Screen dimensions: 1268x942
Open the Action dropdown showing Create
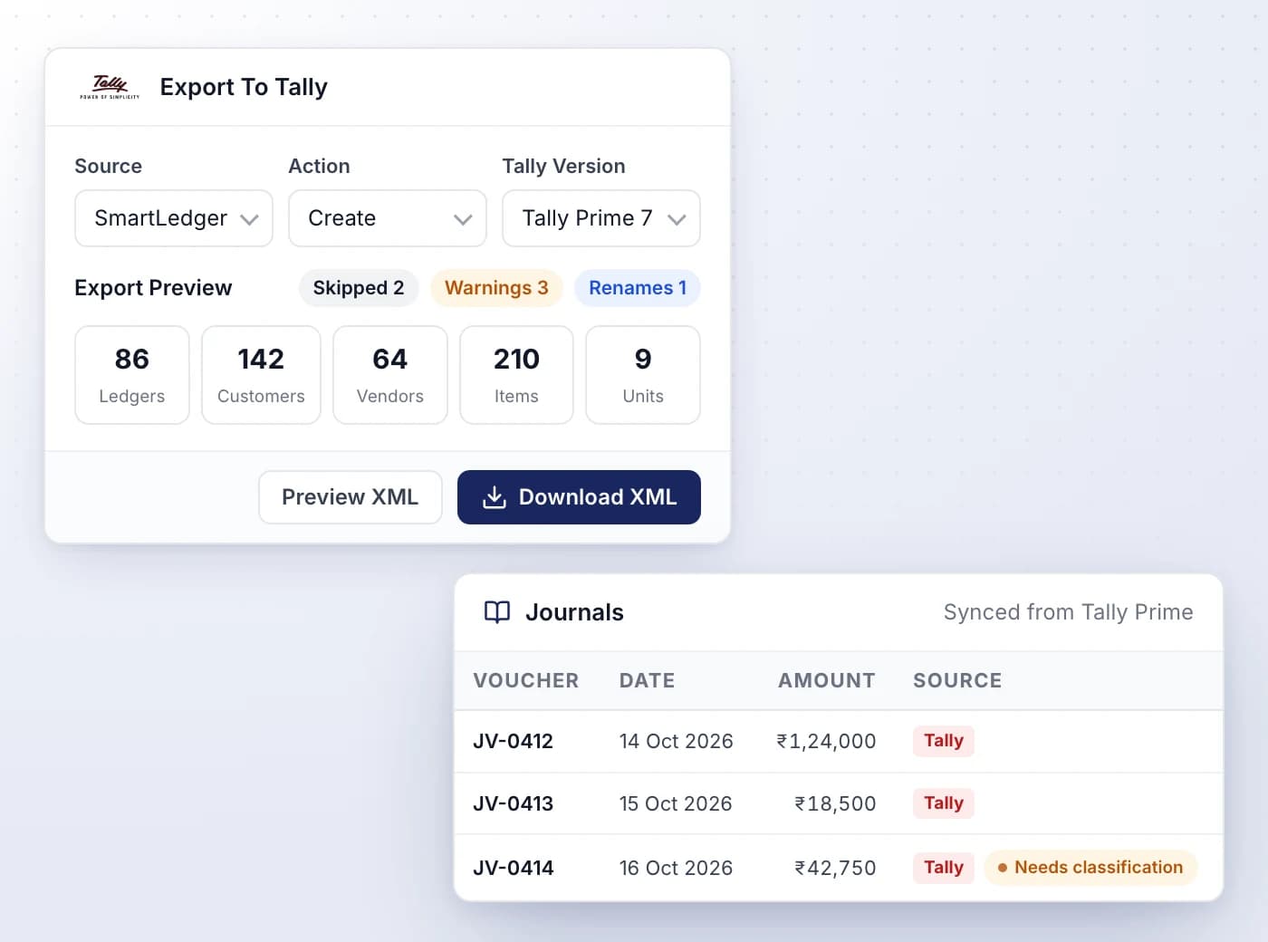click(x=388, y=218)
